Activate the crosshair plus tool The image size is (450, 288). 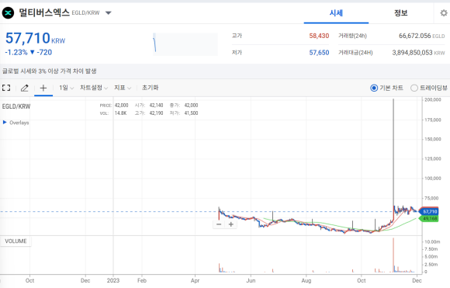pos(43,88)
